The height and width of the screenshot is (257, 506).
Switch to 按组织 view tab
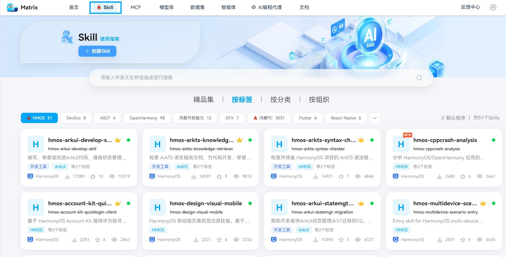[319, 99]
